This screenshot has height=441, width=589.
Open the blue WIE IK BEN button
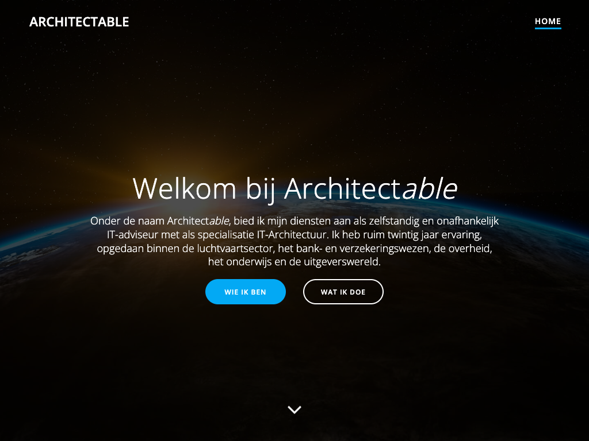245,292
